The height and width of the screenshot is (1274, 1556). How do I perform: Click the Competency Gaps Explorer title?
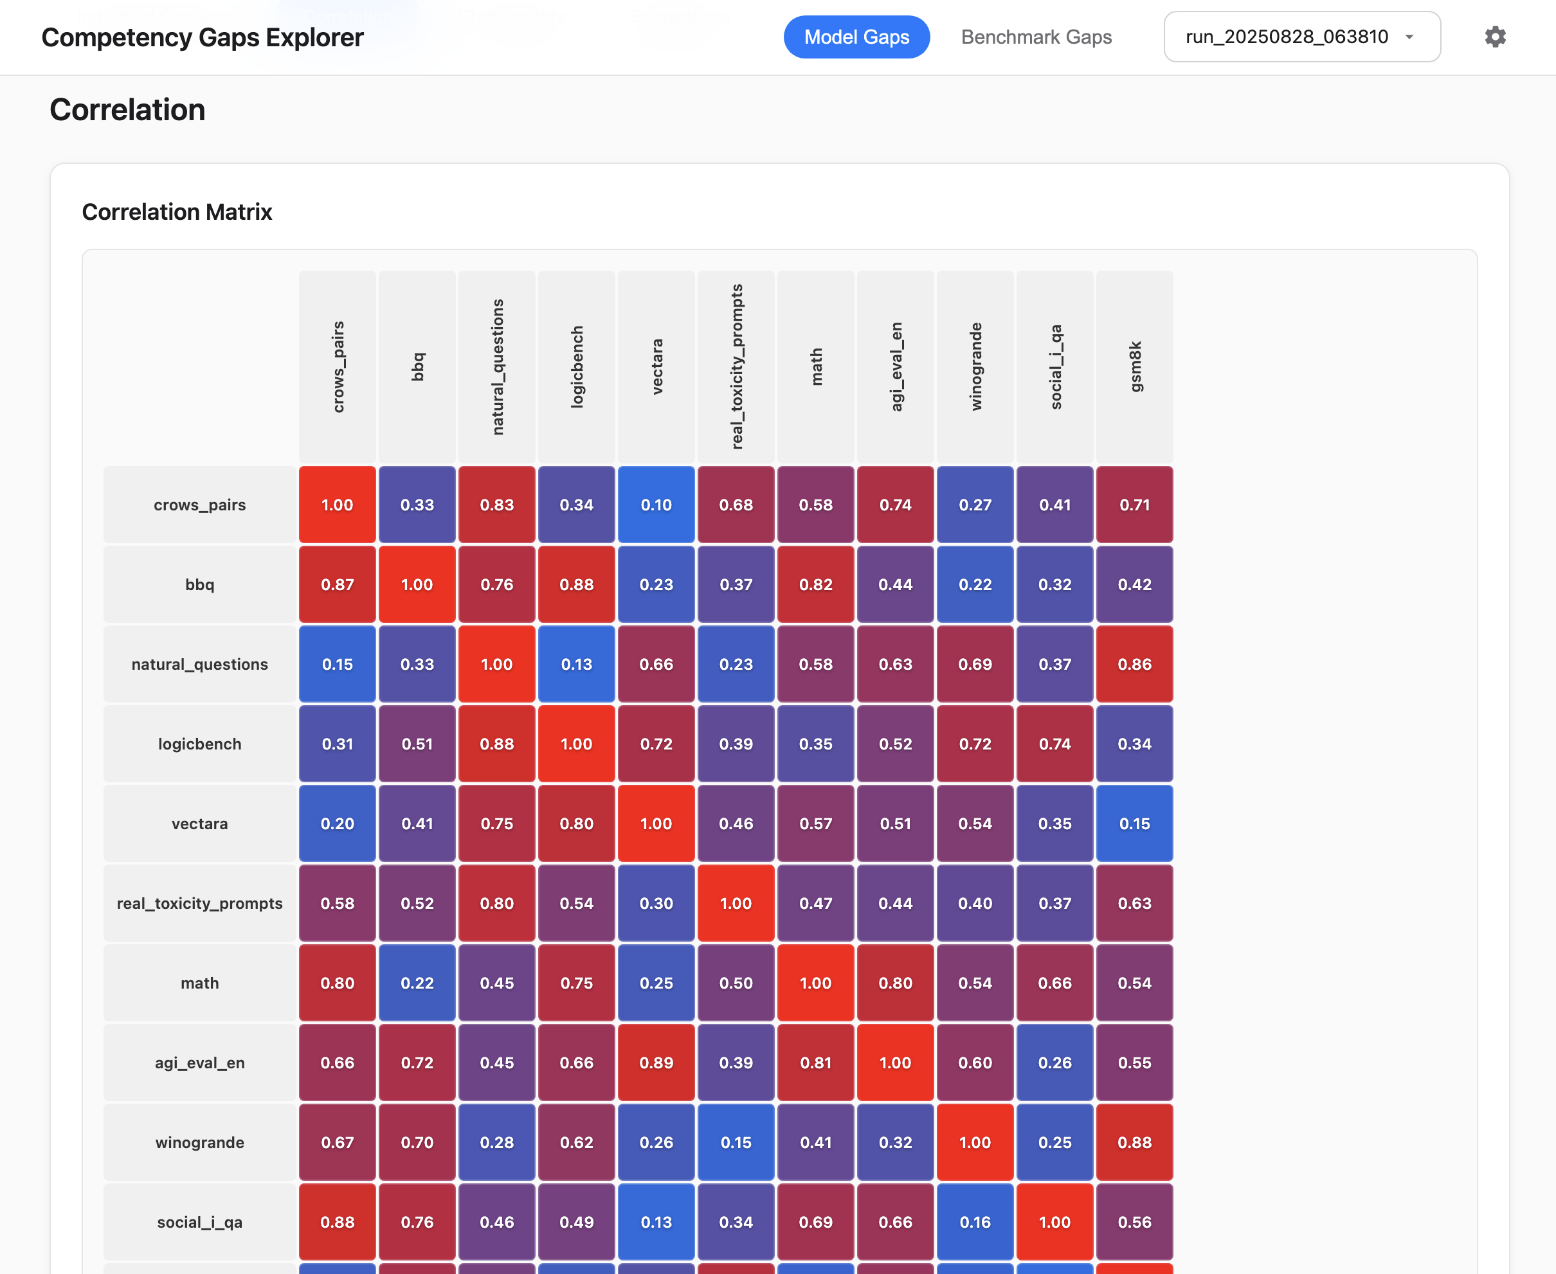coord(203,37)
